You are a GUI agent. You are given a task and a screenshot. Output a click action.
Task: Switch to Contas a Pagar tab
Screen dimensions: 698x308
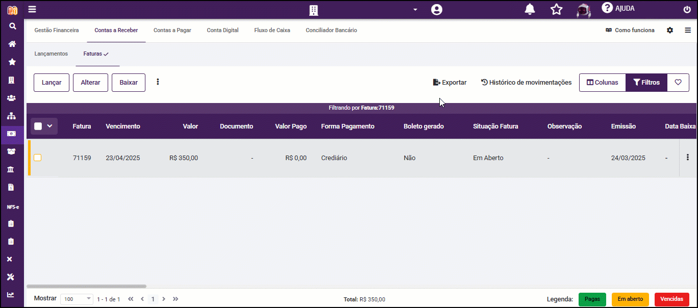[x=172, y=31]
